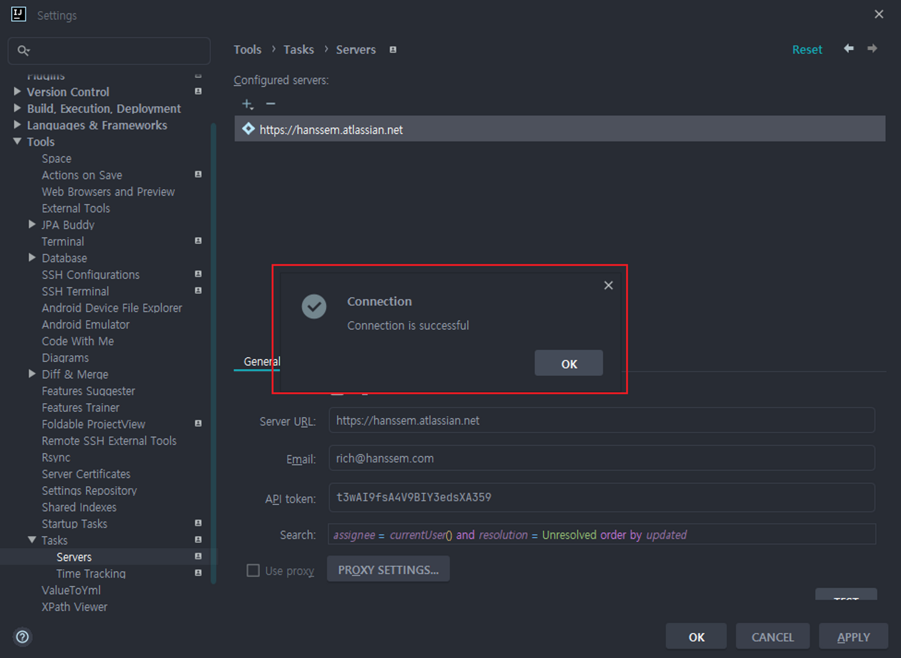The height and width of the screenshot is (658, 901).
Task: Click the help question mark icon
Action: (x=22, y=637)
